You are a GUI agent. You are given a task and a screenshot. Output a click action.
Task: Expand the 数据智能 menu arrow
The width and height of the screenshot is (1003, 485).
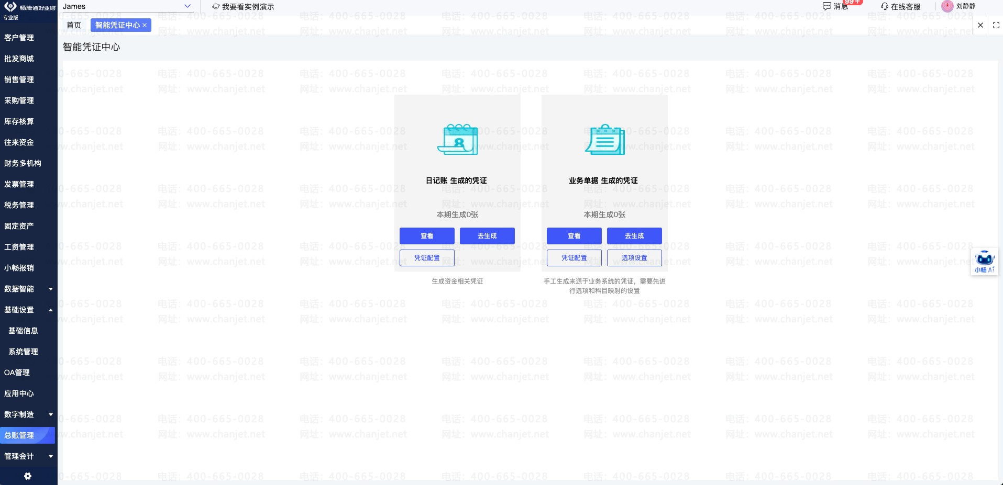[51, 289]
